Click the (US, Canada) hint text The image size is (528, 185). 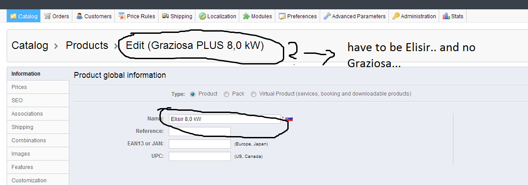[248, 157]
